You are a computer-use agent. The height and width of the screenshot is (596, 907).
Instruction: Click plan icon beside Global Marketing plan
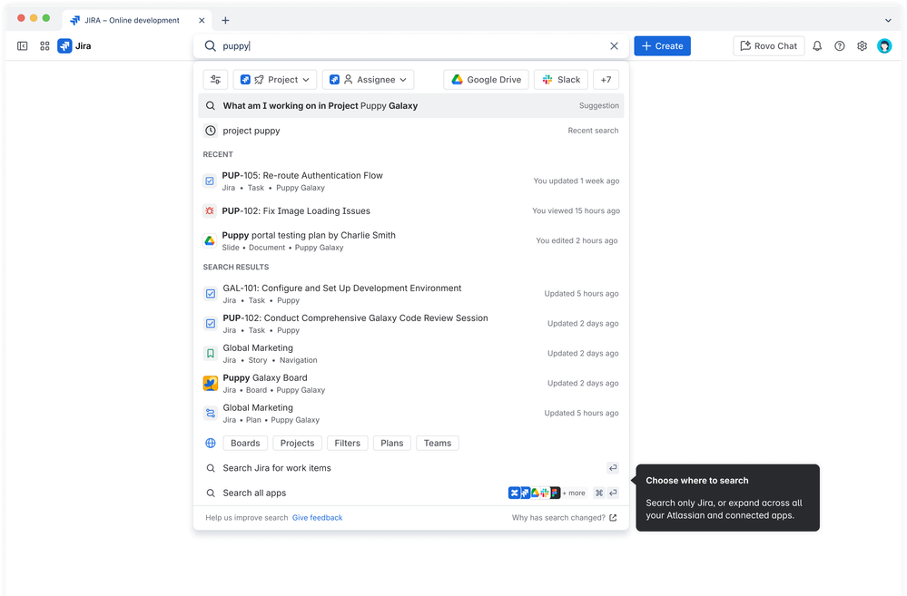click(x=211, y=414)
